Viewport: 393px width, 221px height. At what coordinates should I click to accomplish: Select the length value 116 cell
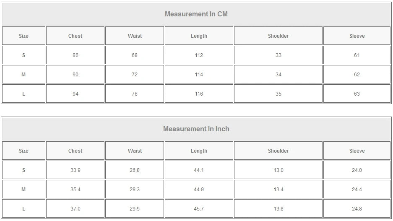point(199,94)
